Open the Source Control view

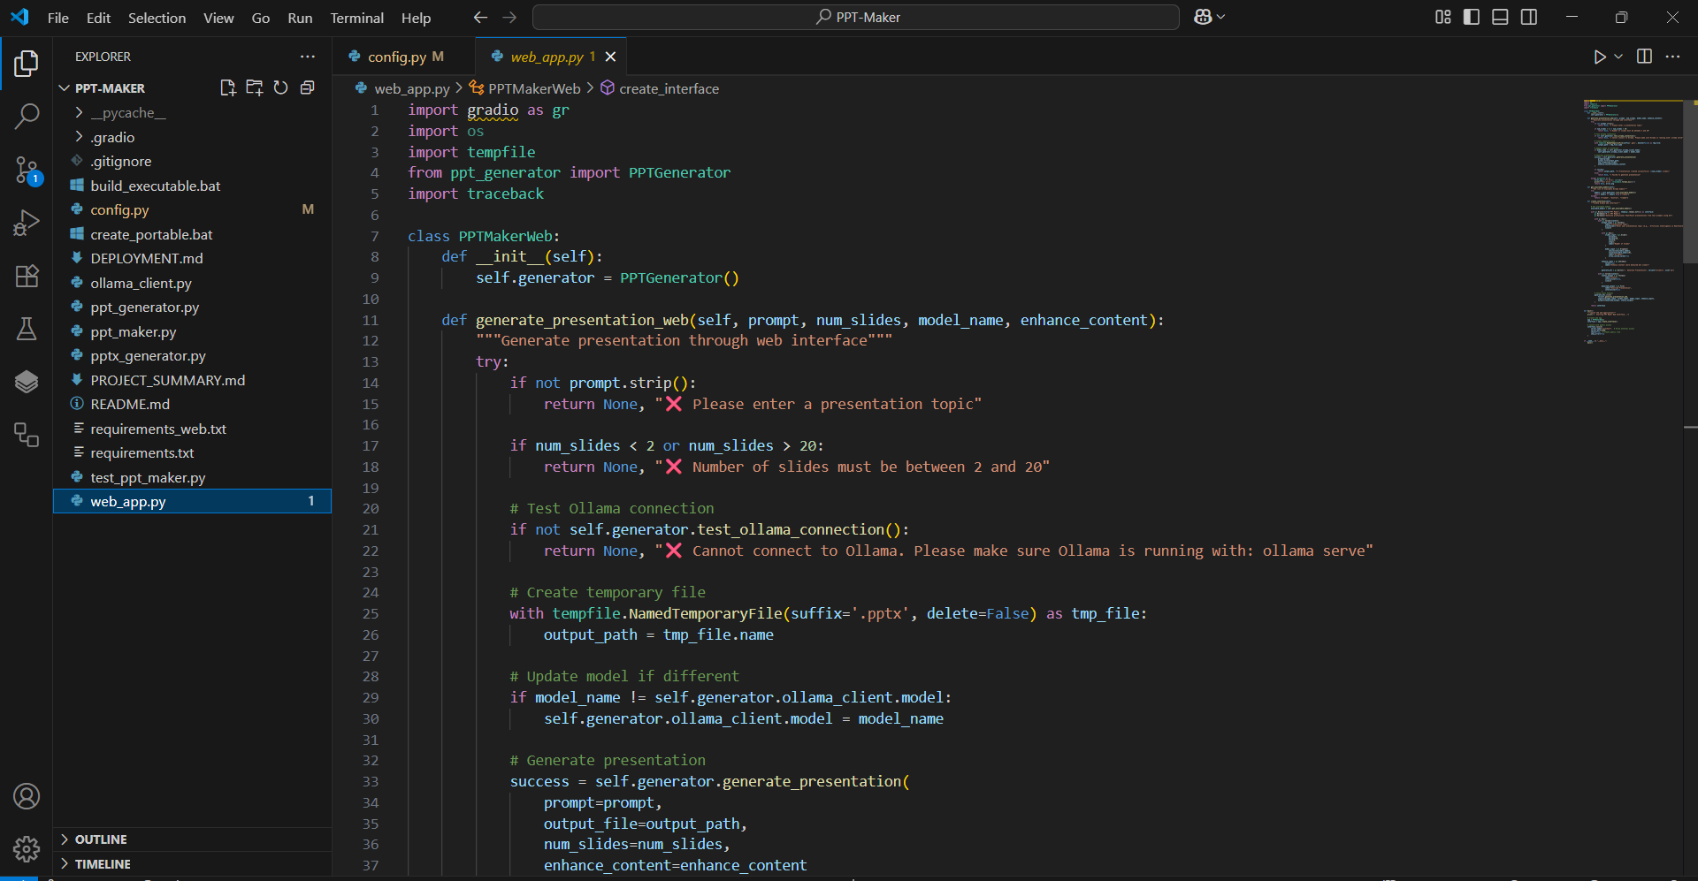click(27, 170)
